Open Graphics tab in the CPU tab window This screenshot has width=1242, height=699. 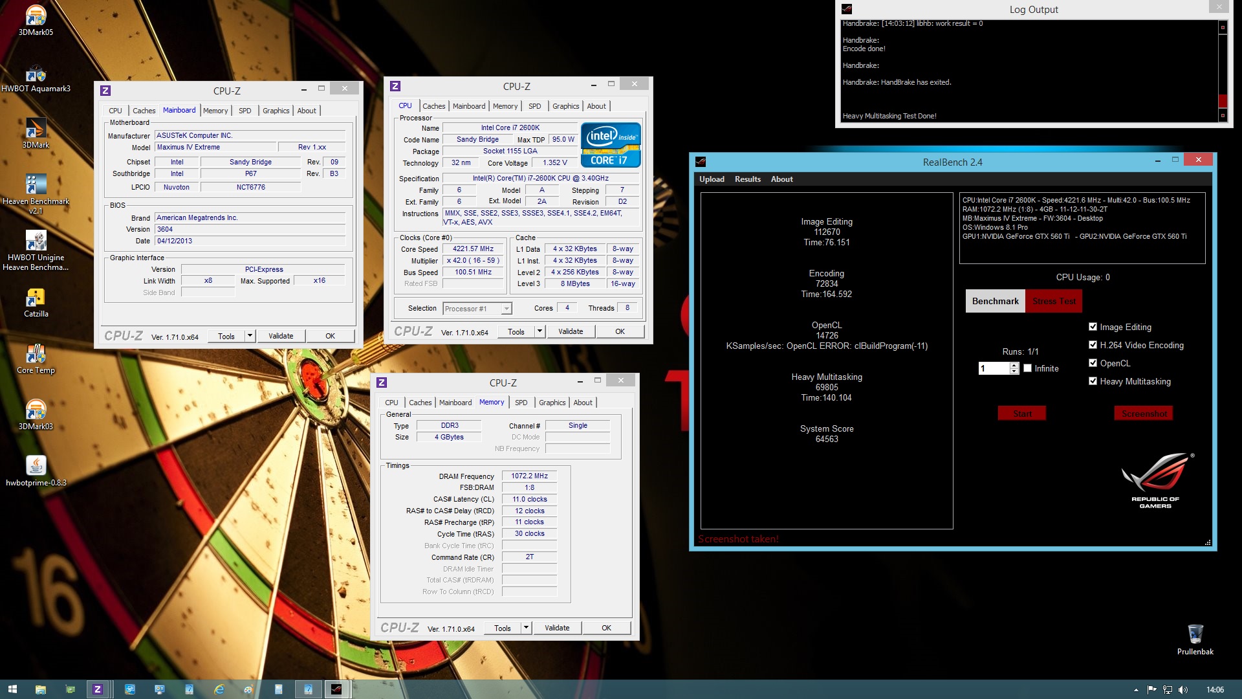coord(565,106)
